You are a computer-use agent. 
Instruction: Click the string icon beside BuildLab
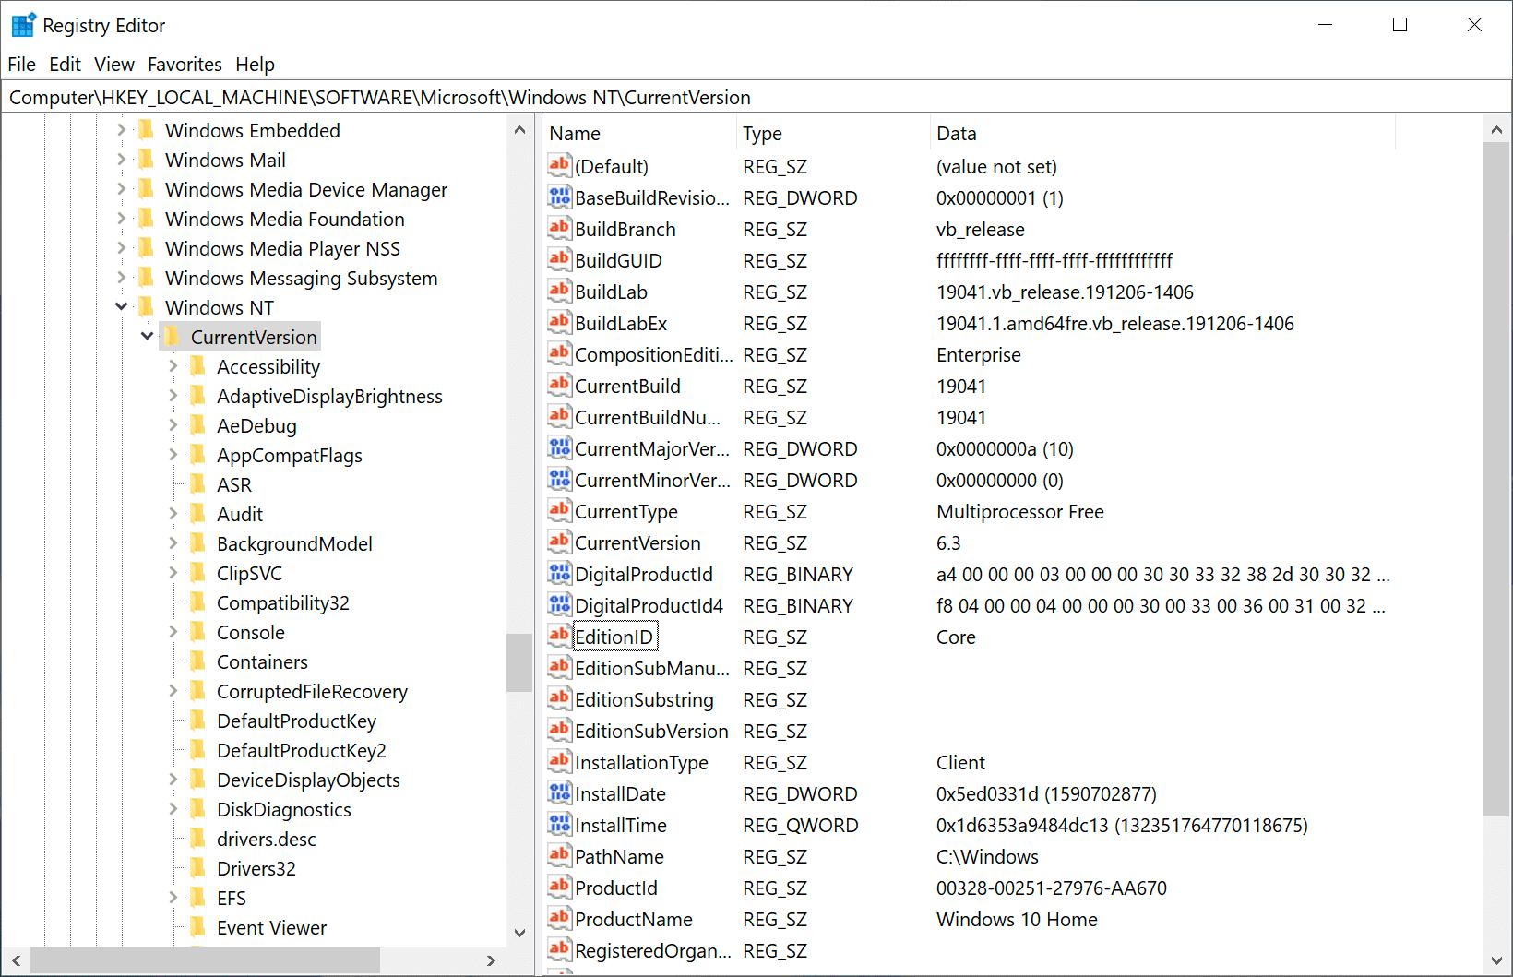pos(559,291)
